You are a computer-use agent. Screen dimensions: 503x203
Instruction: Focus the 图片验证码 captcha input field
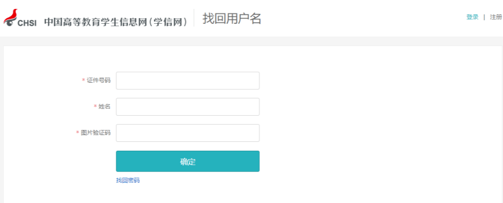[x=187, y=133]
